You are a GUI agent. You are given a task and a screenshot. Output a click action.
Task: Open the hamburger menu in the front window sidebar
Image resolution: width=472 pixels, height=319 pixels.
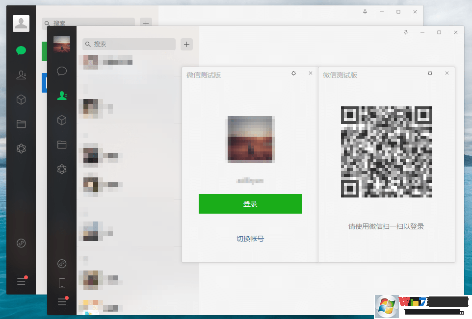(62, 302)
